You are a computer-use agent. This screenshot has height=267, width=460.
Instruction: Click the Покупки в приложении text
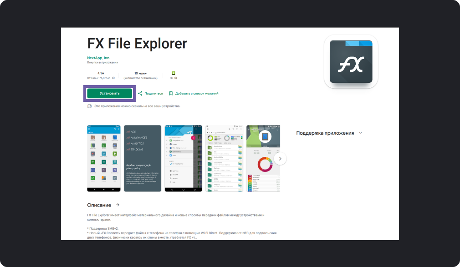[102, 62]
